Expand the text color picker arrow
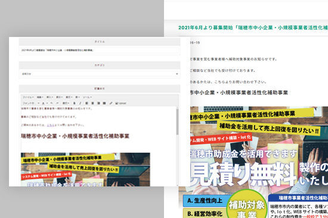 pyautogui.click(x=47, y=103)
